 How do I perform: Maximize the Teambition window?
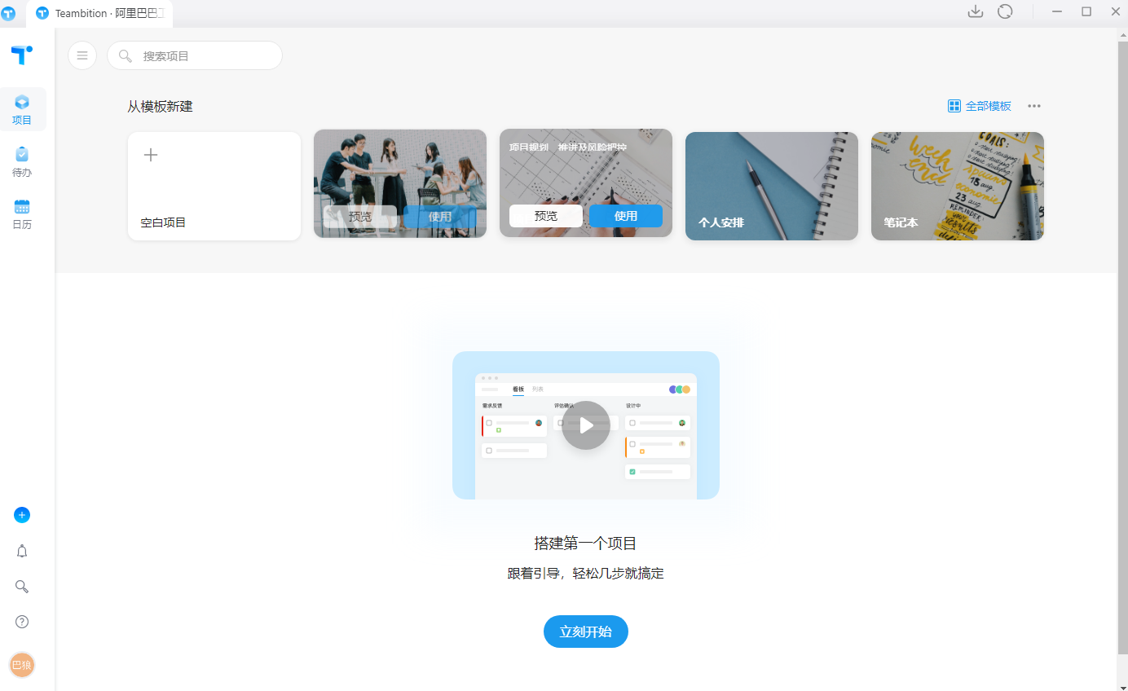click(x=1086, y=11)
